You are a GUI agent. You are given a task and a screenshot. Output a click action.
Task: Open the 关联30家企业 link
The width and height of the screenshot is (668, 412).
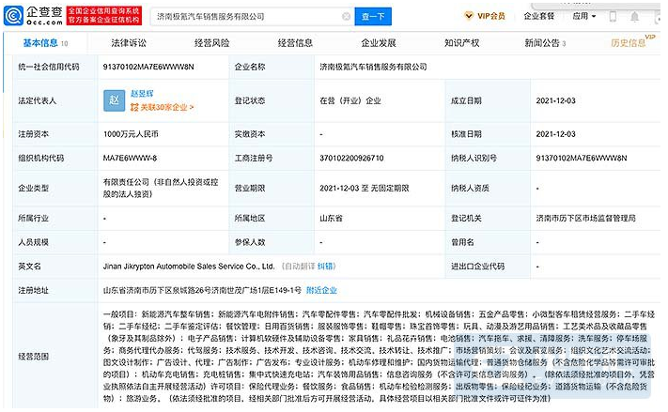click(162, 107)
